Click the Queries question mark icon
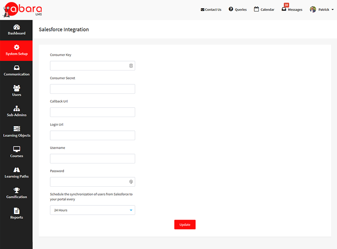Viewport: 337px width, 249px height. click(231, 9)
